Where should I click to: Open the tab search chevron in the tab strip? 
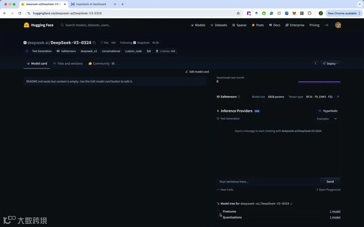click(360, 4)
